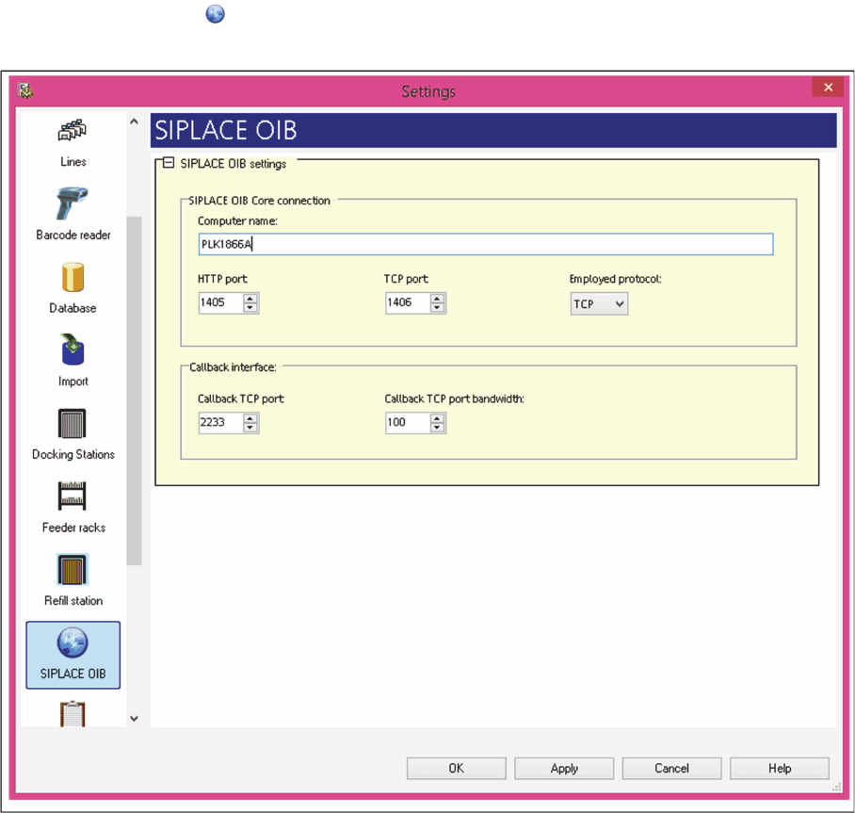This screenshot has height=813, width=855.
Task: Click the Feeder racks label text
Action: [73, 528]
